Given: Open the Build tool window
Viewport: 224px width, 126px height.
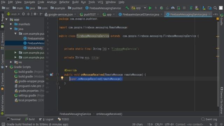Looking at the screenshot, I should (30, 119).
